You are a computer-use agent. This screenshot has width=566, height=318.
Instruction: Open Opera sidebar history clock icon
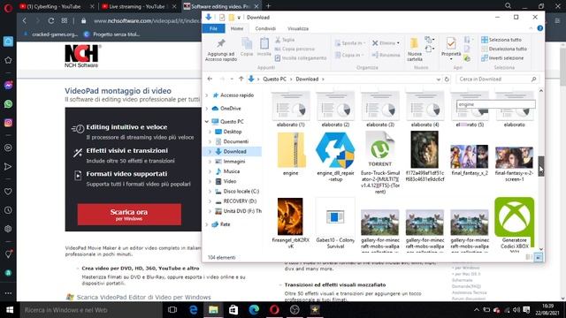(x=8, y=210)
